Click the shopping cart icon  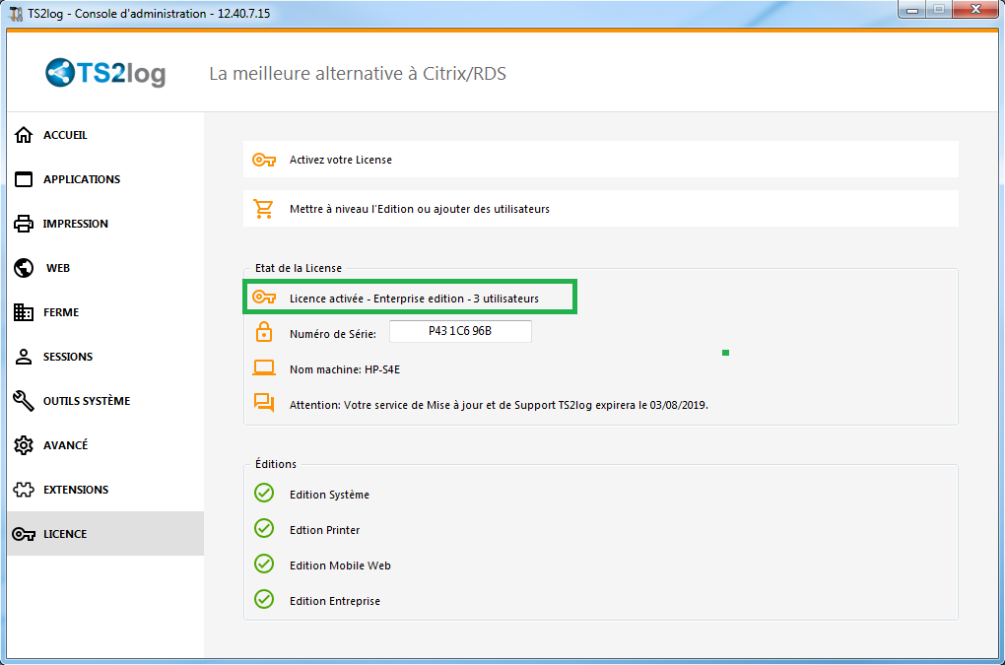pos(263,209)
